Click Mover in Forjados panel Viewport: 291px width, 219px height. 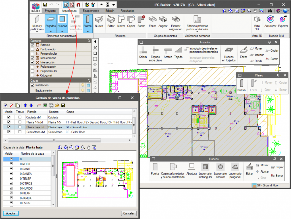[256, 48]
